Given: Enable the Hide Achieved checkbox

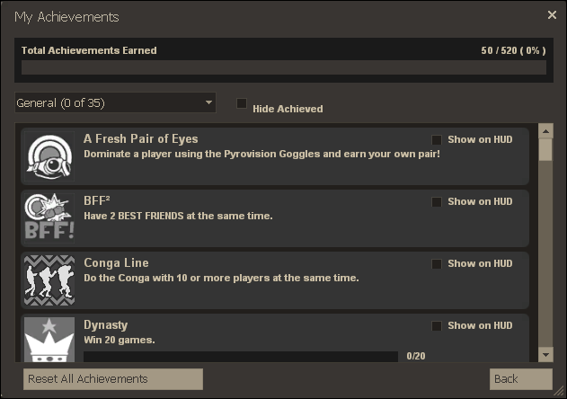Looking at the screenshot, I should 242,104.
